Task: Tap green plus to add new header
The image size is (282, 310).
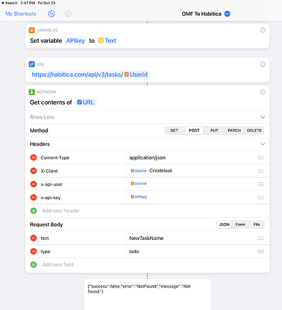Action: pos(33,211)
